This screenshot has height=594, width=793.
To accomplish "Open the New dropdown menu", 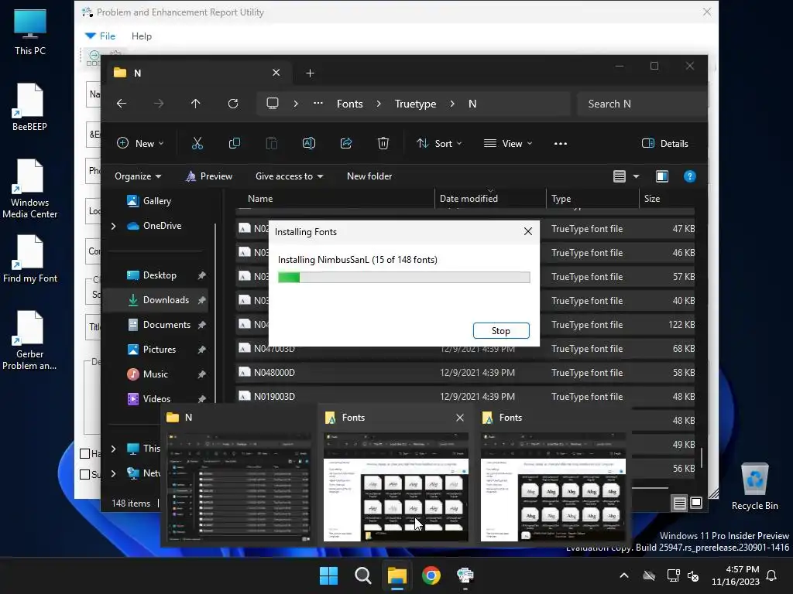I will [140, 143].
